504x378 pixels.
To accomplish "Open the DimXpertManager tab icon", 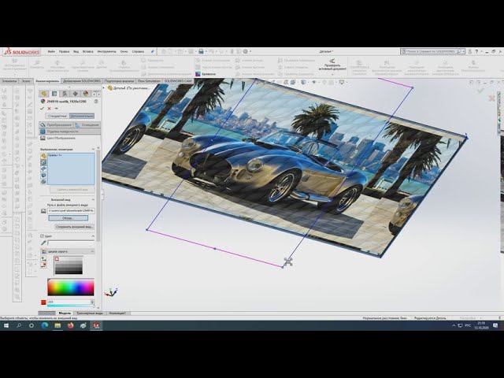I will click(x=76, y=94).
